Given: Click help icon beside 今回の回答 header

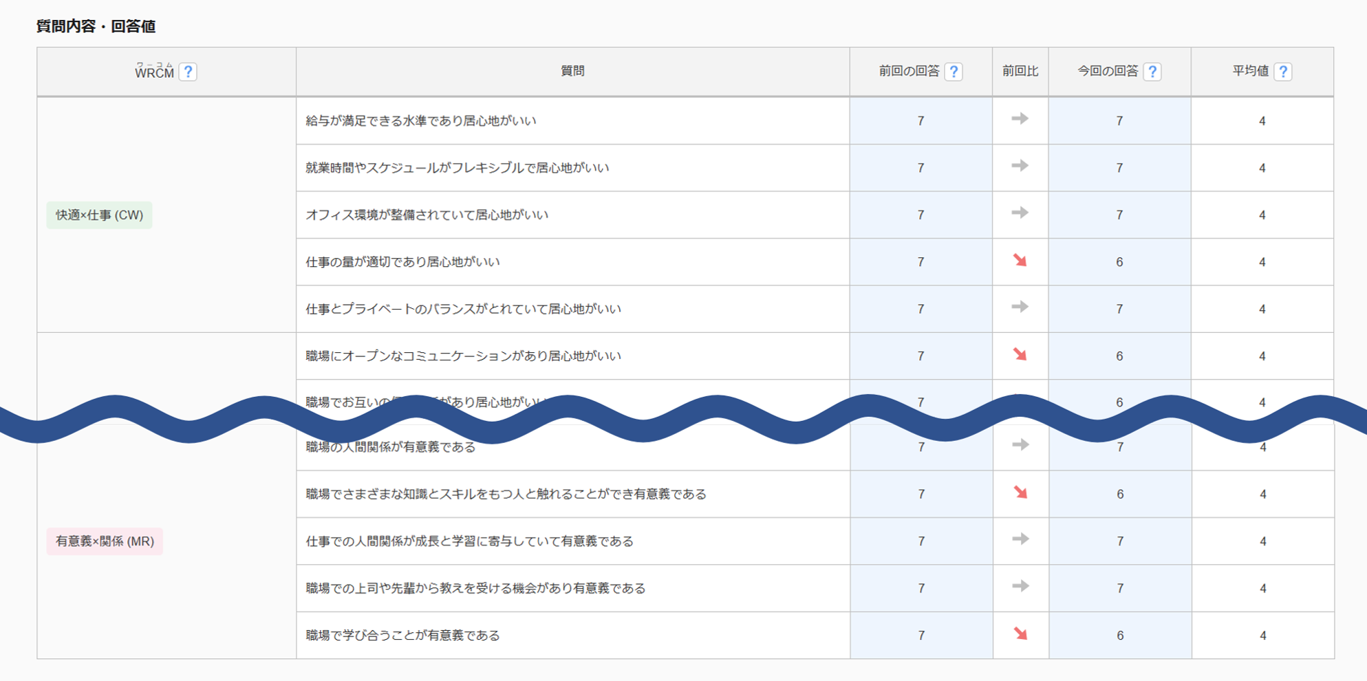Looking at the screenshot, I should pos(1152,72).
